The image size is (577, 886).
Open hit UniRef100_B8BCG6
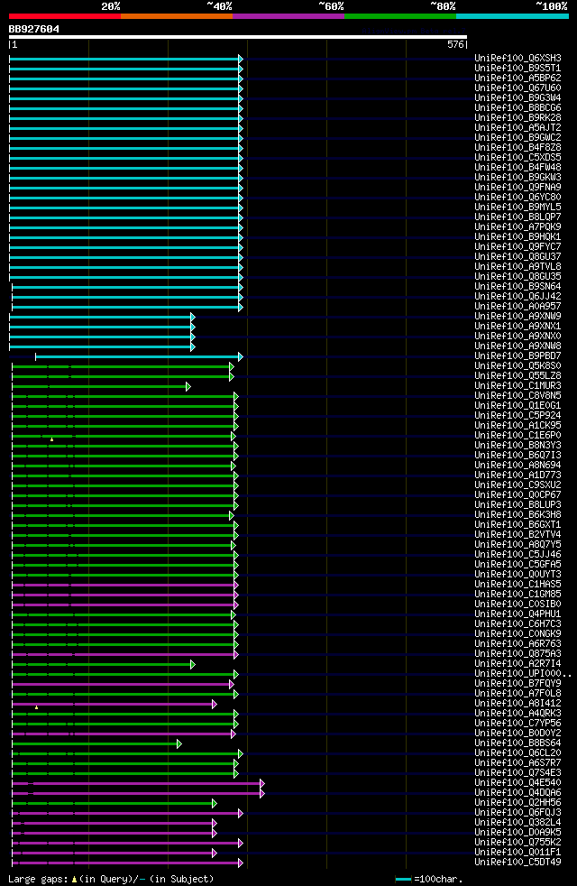point(517,108)
